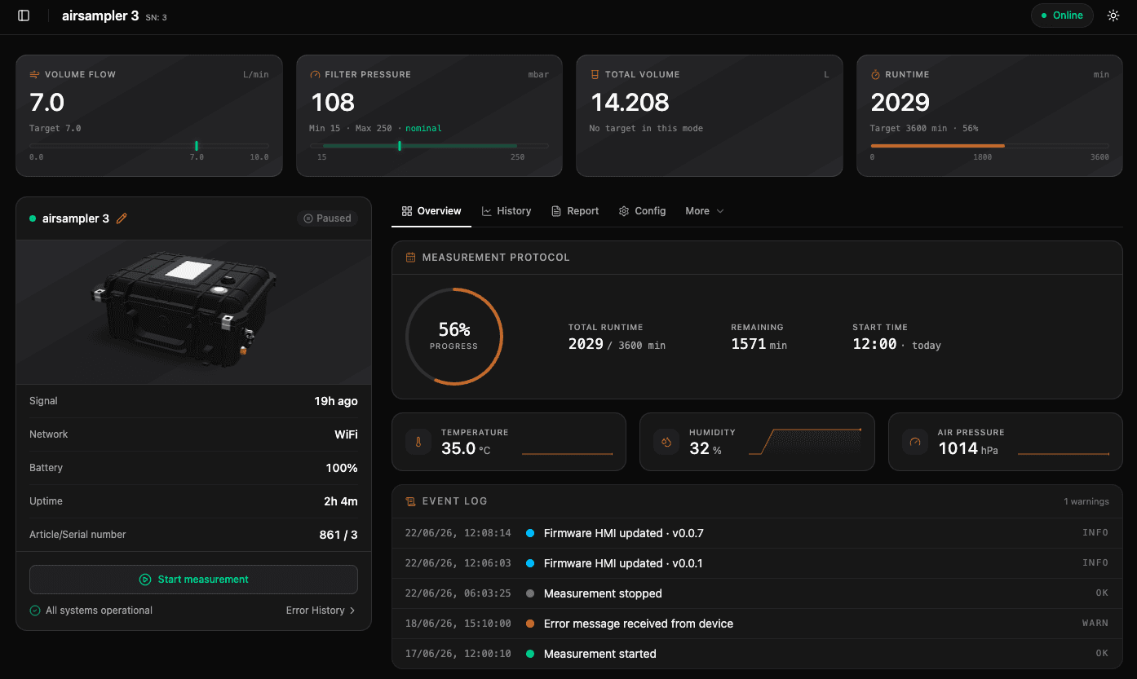Click the Paused status badge
The width and height of the screenshot is (1137, 679).
(x=327, y=218)
